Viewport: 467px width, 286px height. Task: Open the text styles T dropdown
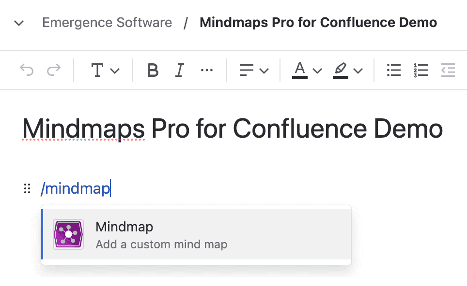[105, 70]
